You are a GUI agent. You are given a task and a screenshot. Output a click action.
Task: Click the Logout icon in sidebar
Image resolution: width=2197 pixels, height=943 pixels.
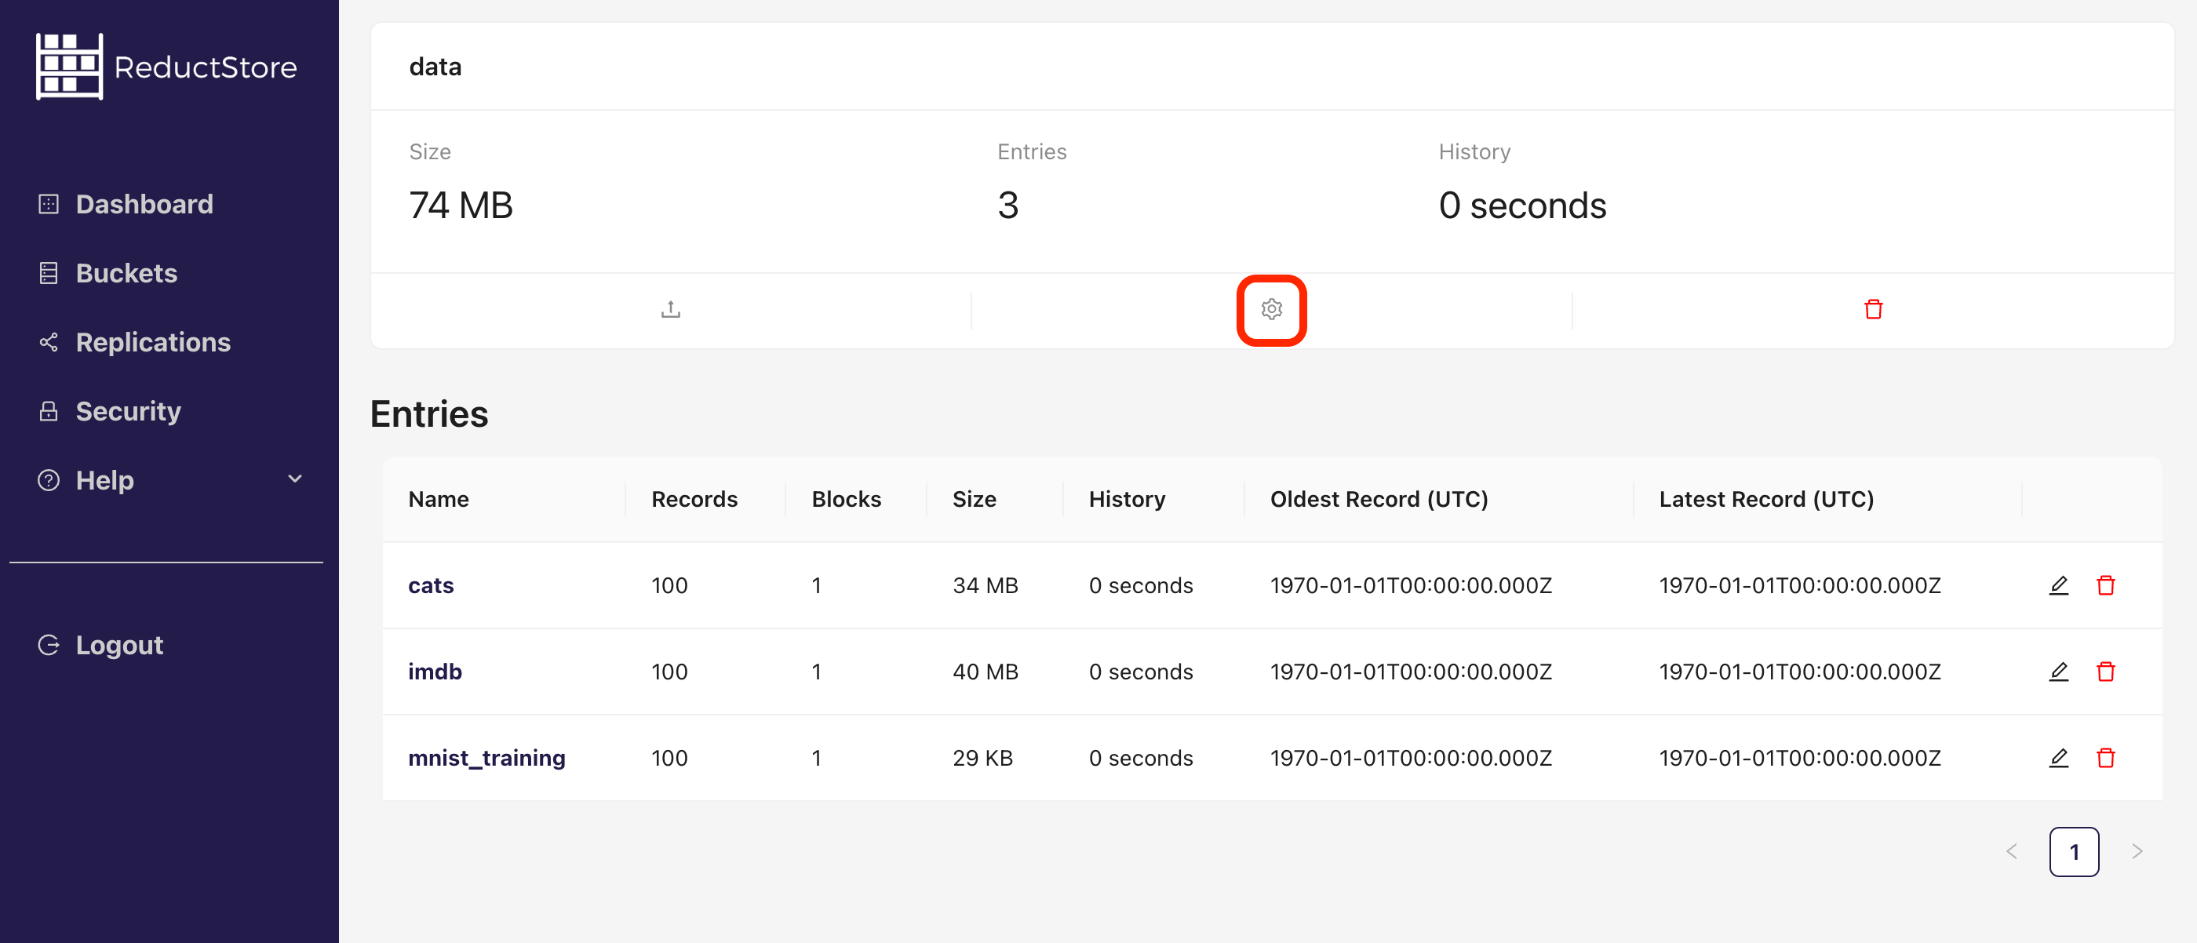tap(49, 645)
